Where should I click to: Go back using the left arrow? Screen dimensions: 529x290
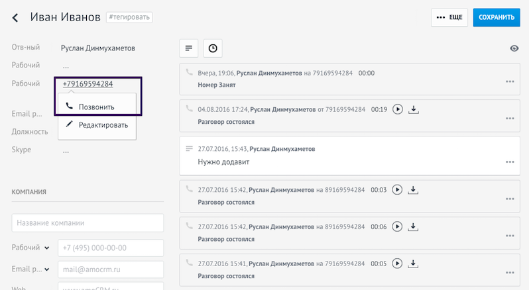click(x=15, y=17)
